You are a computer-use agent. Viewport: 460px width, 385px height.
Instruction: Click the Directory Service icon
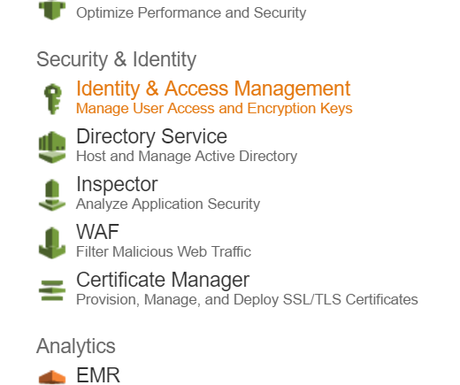click(52, 147)
